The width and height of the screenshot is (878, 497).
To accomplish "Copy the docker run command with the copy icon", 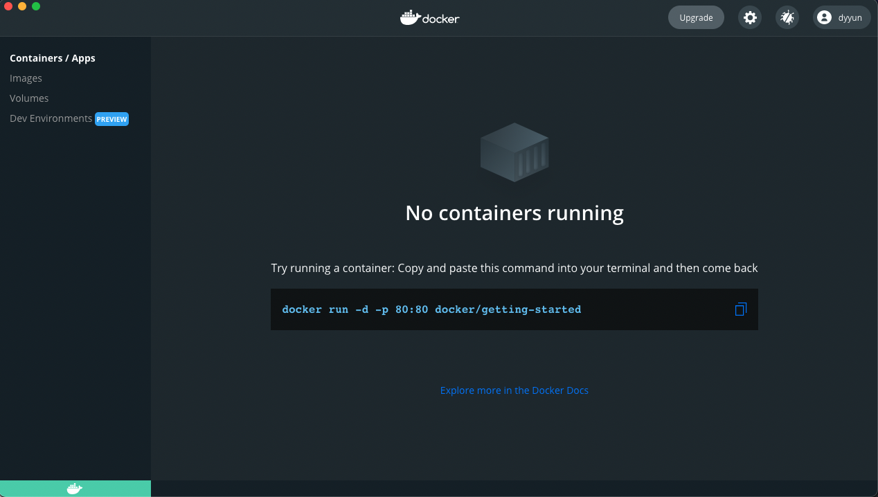I will pyautogui.click(x=741, y=309).
